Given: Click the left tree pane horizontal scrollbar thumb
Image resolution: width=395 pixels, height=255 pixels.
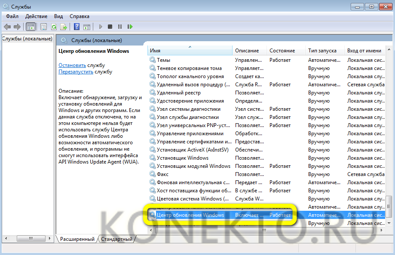Looking at the screenshot, I should (31, 238).
